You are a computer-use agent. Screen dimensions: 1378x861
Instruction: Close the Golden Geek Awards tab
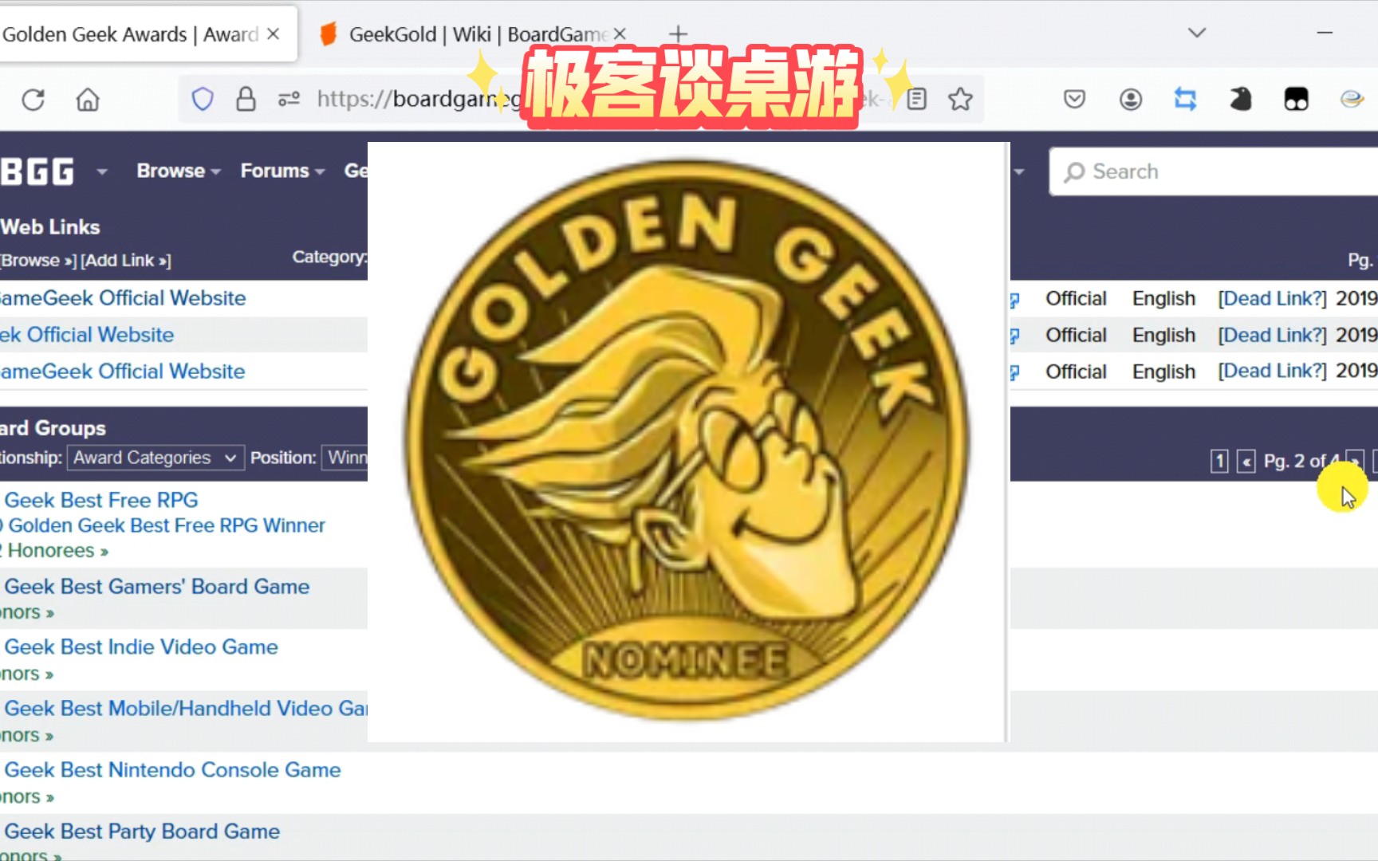point(273,34)
